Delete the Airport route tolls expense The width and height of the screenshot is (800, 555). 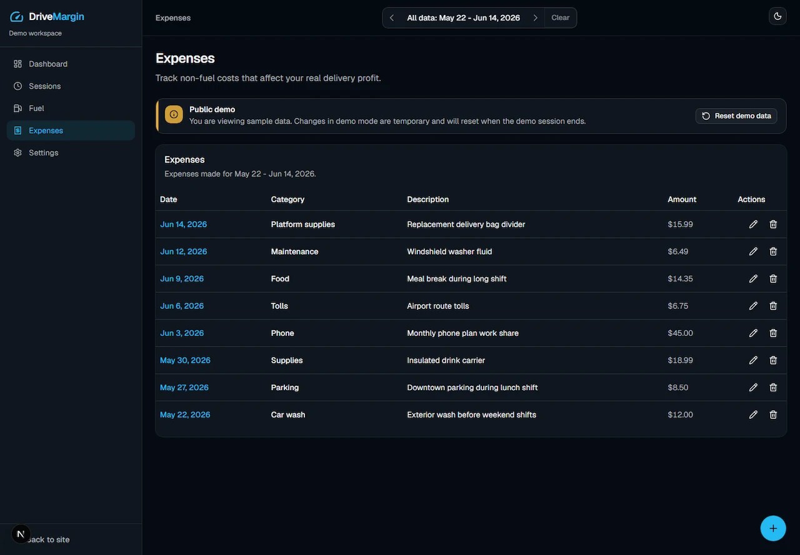point(773,306)
